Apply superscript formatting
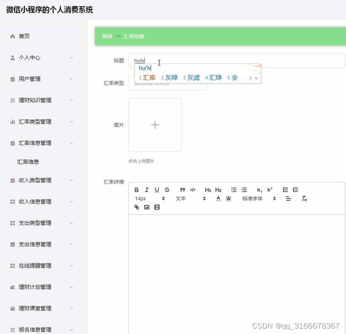This screenshot has height=334, width=346. (x=269, y=190)
